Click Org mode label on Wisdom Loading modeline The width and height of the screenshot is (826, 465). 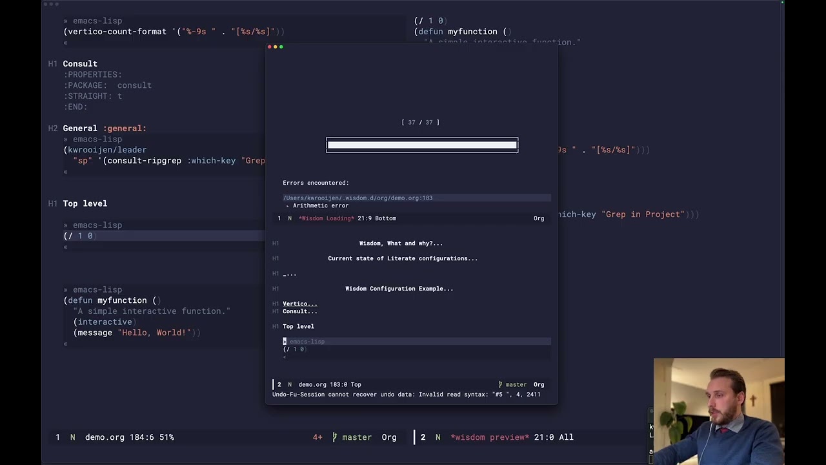539,218
